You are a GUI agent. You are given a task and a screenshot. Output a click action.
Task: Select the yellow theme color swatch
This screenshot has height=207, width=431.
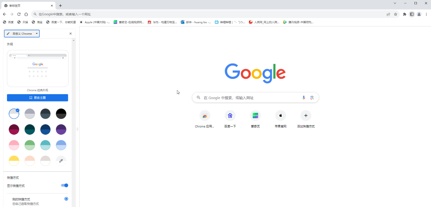[x=14, y=161]
